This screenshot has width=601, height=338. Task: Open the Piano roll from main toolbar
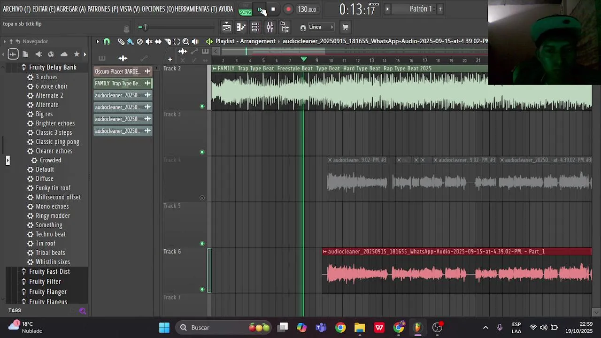click(x=241, y=27)
